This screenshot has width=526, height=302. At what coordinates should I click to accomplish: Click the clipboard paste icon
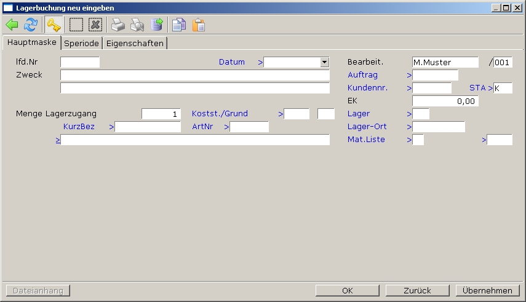(x=198, y=25)
